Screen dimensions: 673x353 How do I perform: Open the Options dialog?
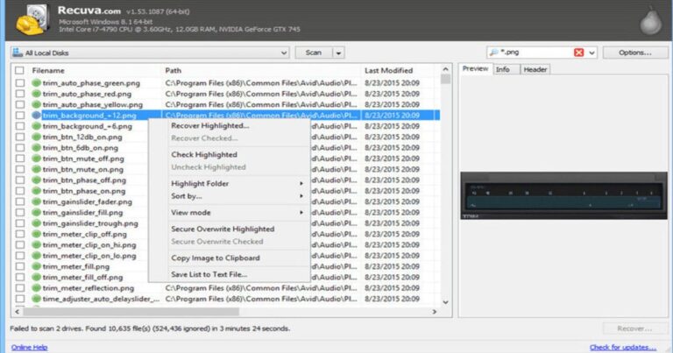(x=635, y=53)
